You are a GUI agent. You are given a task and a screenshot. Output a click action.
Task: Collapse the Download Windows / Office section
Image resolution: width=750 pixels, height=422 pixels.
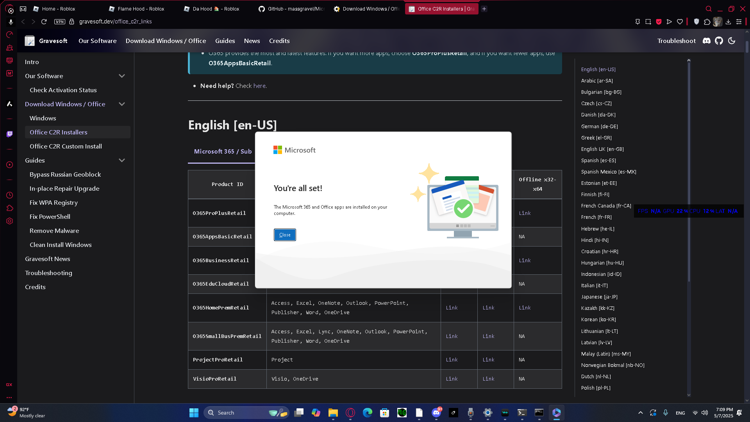[122, 104]
